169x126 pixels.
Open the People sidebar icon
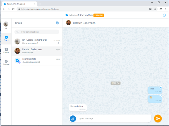tap(6, 50)
